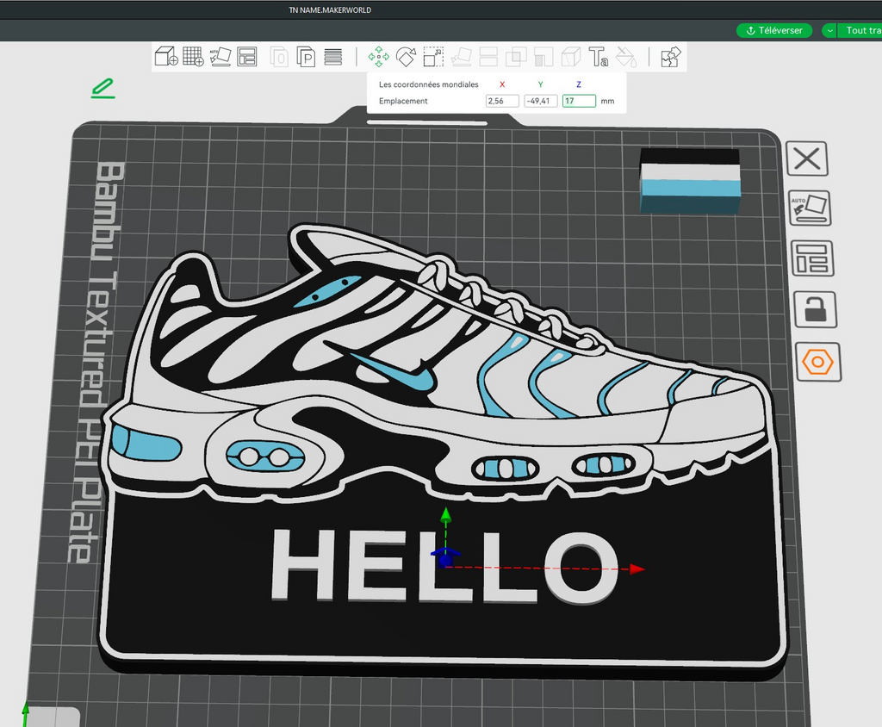Viewport: 882px width, 727px height.
Task: Click the Add object cube icon
Action: [x=166, y=57]
